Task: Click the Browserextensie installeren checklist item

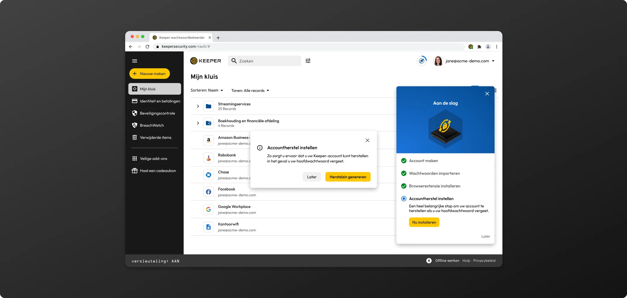Action: coord(431,186)
